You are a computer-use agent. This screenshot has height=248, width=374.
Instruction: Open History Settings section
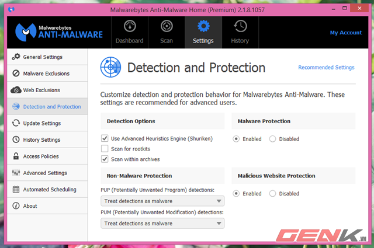click(x=47, y=139)
